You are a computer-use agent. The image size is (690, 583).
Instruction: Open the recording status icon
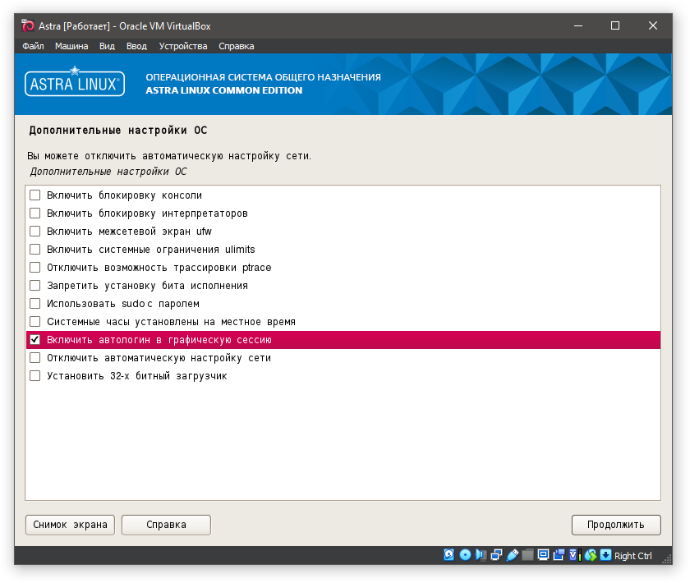[x=559, y=555]
